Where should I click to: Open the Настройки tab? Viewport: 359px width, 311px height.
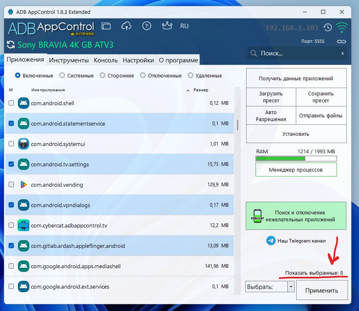click(x=138, y=60)
